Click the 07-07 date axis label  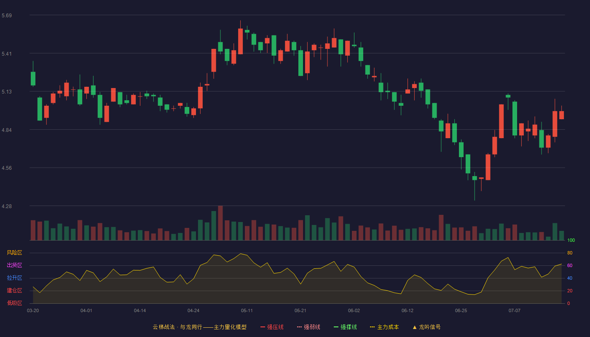[x=515, y=310]
